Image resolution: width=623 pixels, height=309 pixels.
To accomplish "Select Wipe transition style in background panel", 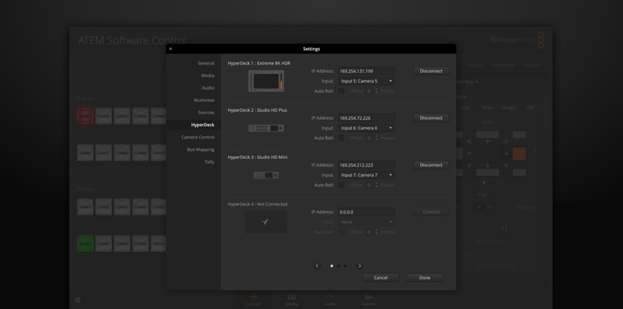I will 487,108.
